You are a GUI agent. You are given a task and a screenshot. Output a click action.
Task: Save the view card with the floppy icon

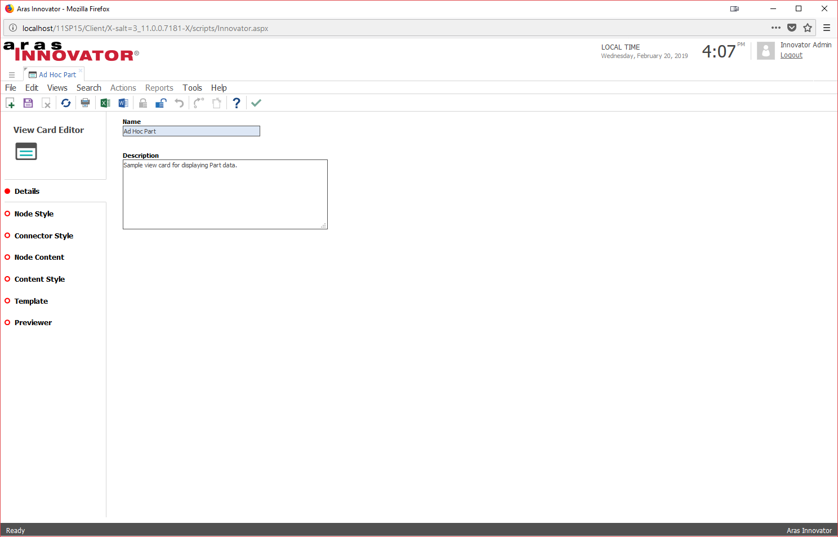(x=28, y=103)
